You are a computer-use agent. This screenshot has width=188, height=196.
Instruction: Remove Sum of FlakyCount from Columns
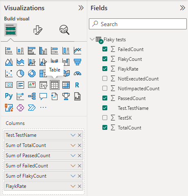(x=80, y=176)
